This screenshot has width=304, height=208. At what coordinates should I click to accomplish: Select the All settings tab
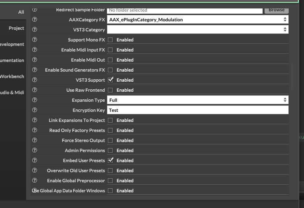21,12
